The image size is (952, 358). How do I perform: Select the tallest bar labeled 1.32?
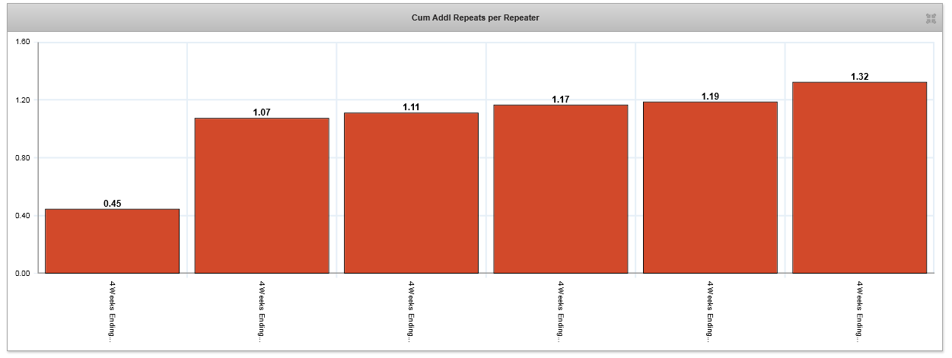(859, 178)
